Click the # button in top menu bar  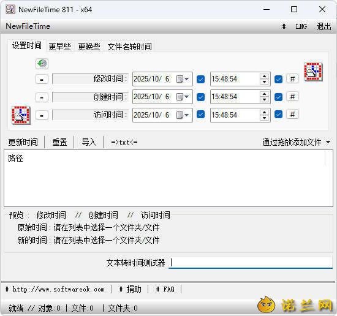click(284, 26)
